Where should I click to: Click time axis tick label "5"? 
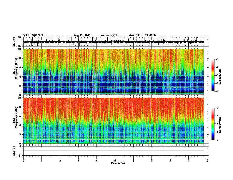tap(115, 161)
